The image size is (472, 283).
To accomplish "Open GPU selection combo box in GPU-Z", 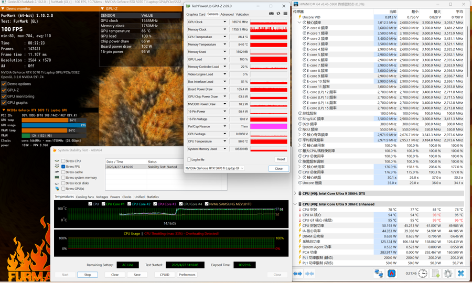I will click(214, 168).
